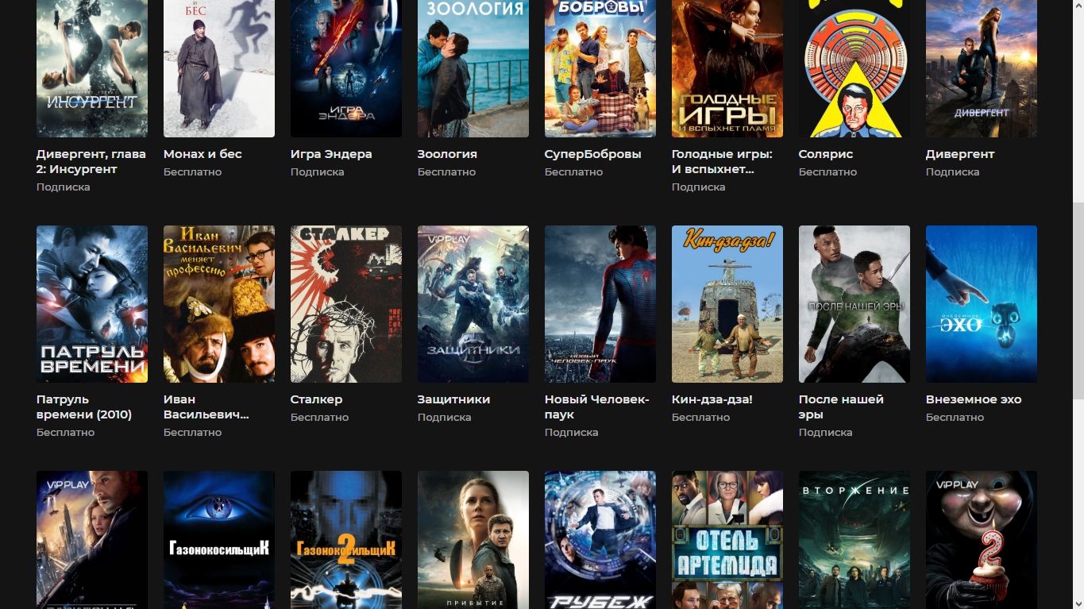Screen dimensions: 1084x609
Task: Open the Патруль времени poster
Action: (92, 304)
